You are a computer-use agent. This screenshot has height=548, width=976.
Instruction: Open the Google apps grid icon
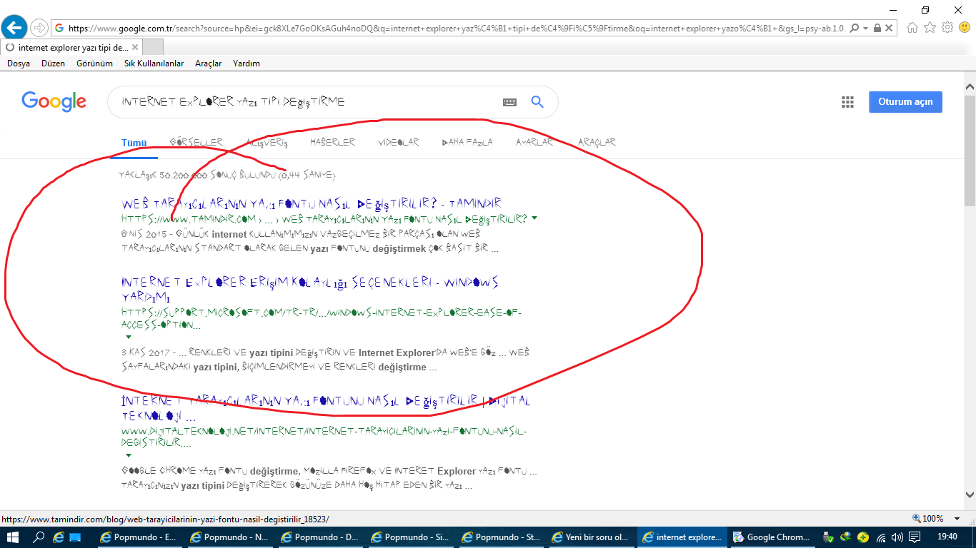pyautogui.click(x=847, y=102)
